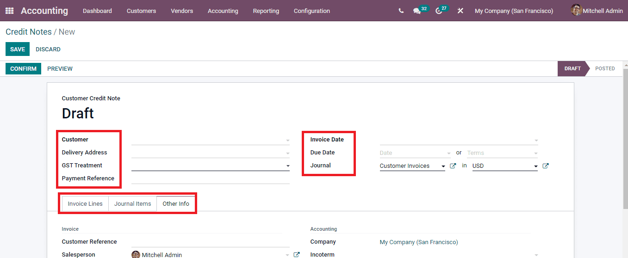628x258 pixels.
Task: Select the Other Info tab
Action: tap(176, 204)
